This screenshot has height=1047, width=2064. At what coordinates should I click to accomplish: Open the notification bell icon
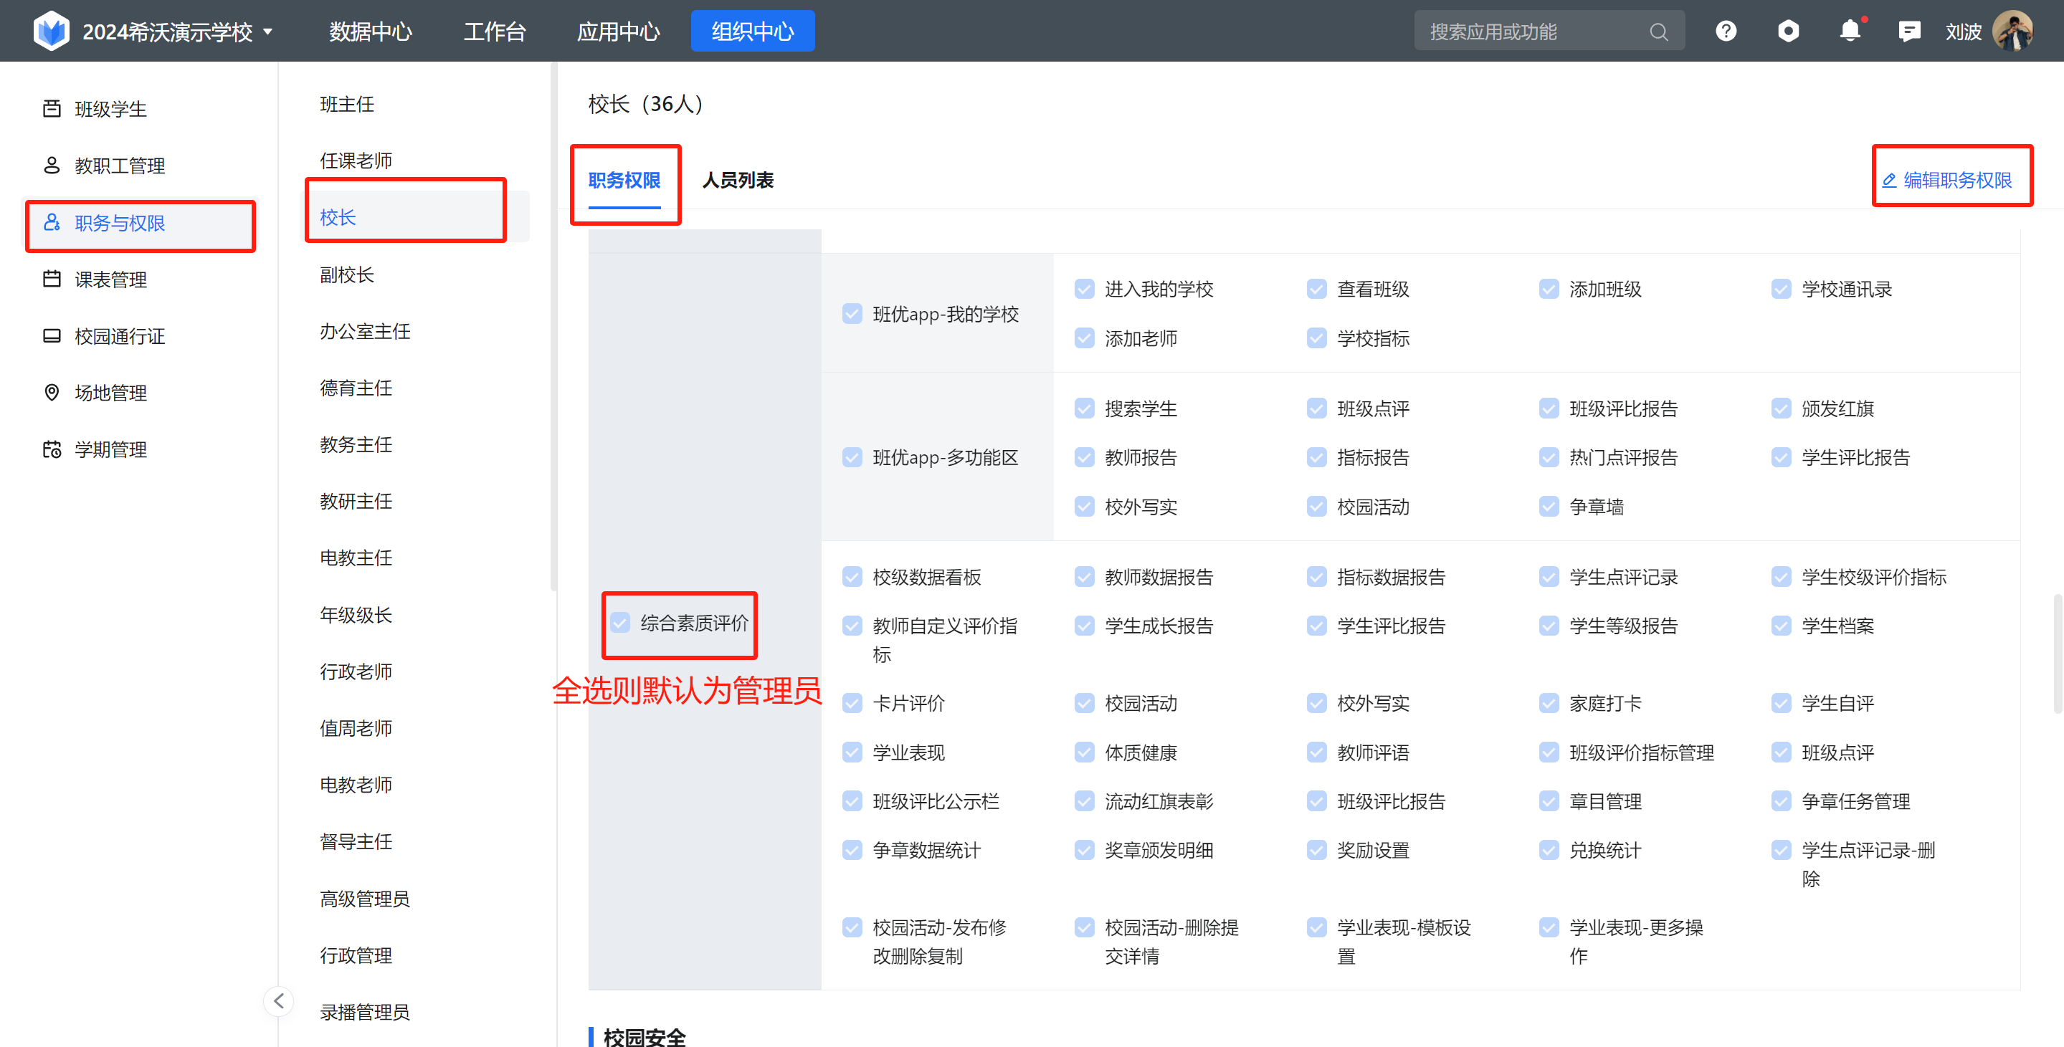pyautogui.click(x=1850, y=32)
